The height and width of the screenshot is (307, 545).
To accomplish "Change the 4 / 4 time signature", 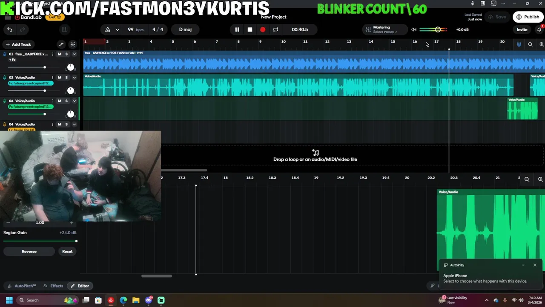I will pyautogui.click(x=158, y=29).
